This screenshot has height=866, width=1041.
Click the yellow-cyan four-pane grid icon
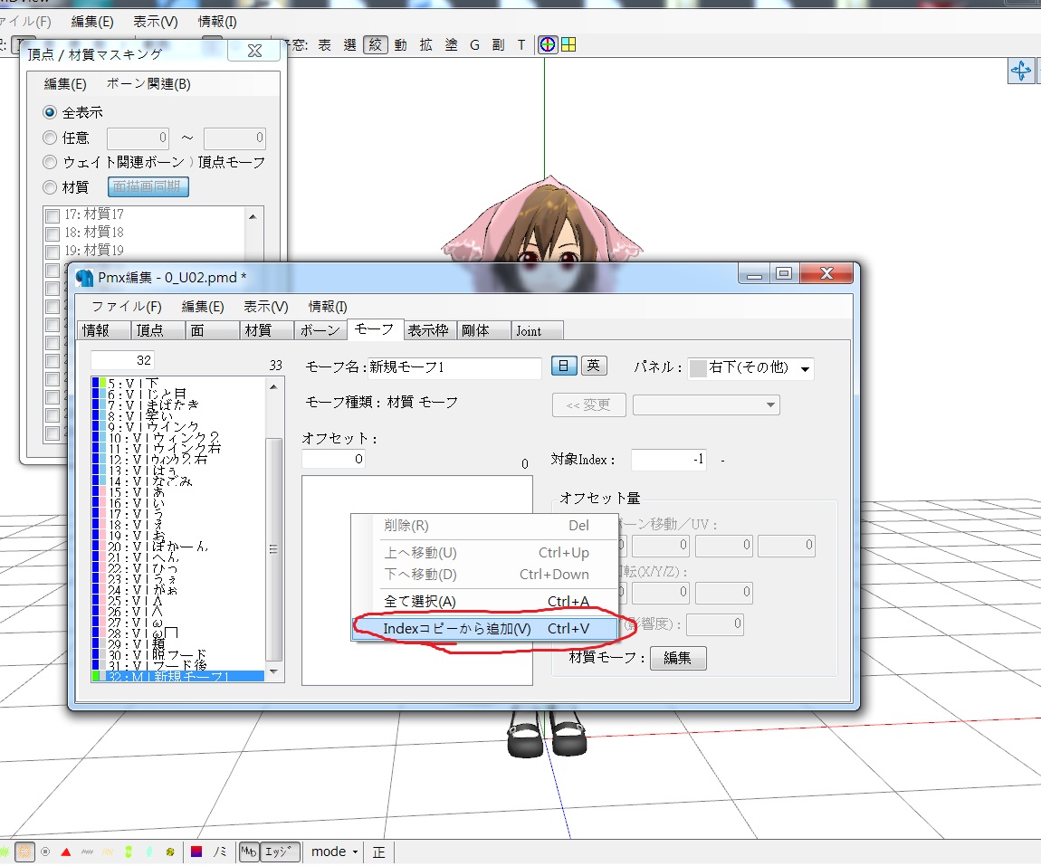click(x=568, y=44)
